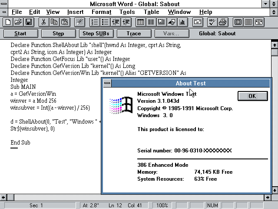Screen dimensions: 278x209
Task: Open the About Test dialog control menu
Action: 107,83
